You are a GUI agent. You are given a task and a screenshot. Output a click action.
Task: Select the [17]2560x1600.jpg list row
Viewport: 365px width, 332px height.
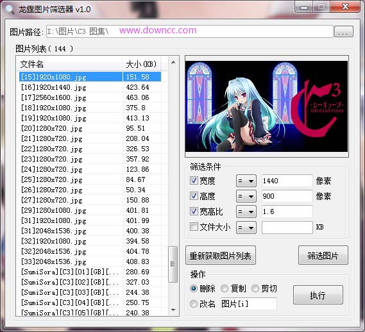click(x=90, y=97)
